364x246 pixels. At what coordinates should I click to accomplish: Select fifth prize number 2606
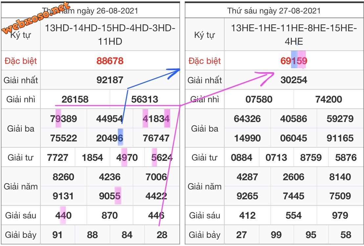pyautogui.click(x=293, y=177)
